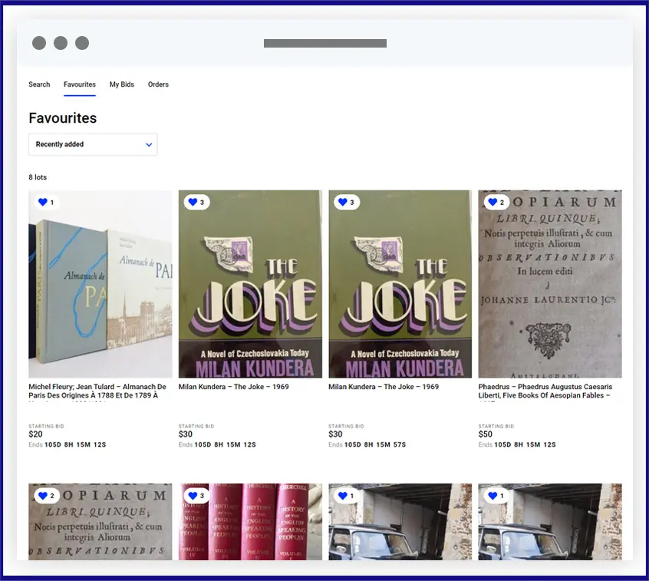
Task: Toggle heart on Joke lot ending 12S
Action: tap(193, 202)
